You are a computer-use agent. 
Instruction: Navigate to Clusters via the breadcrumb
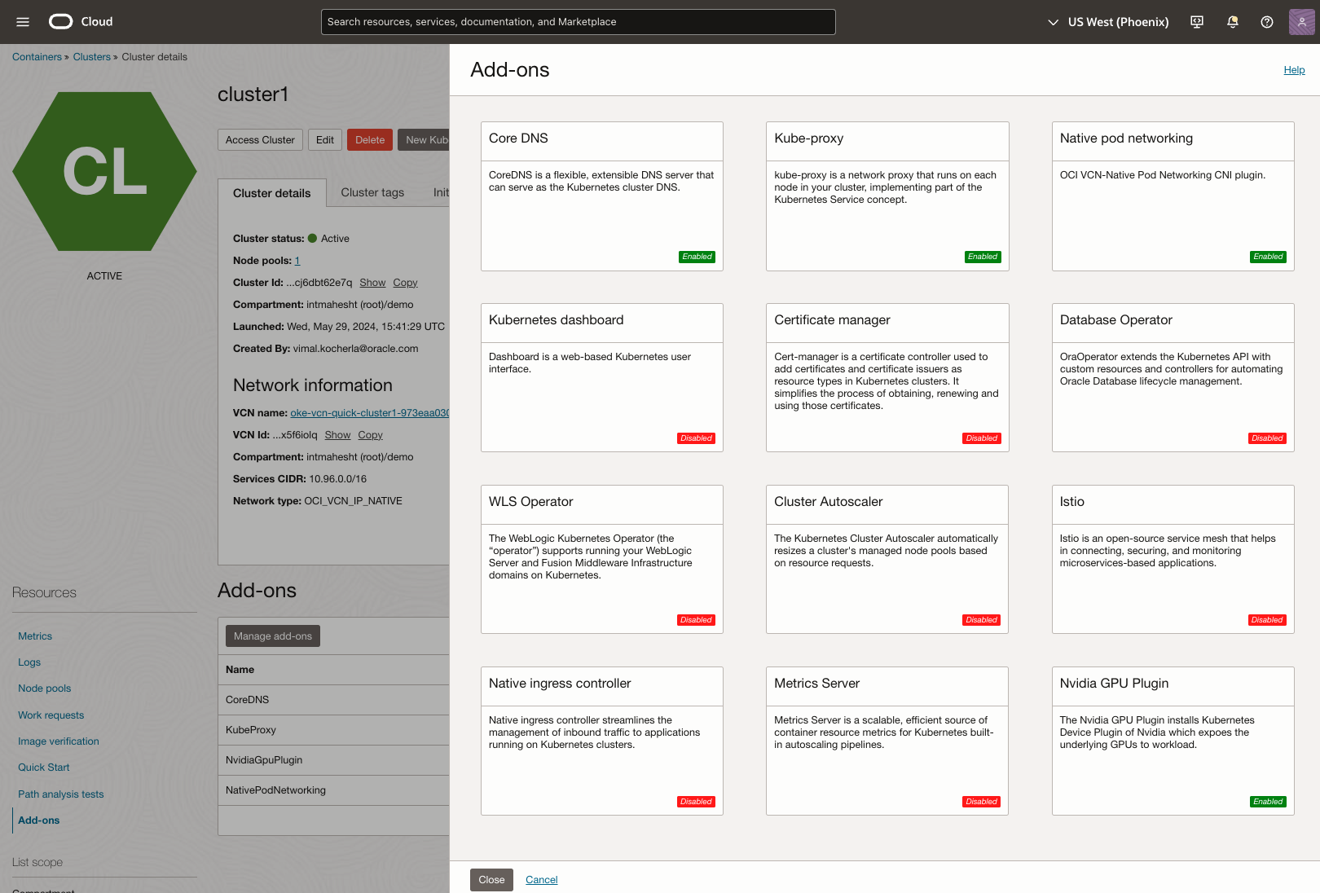tap(91, 56)
